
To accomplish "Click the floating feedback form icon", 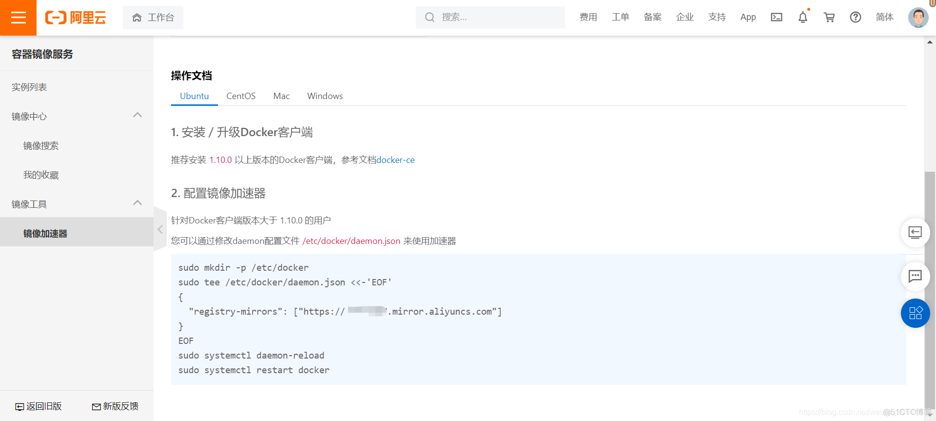I will (x=915, y=232).
